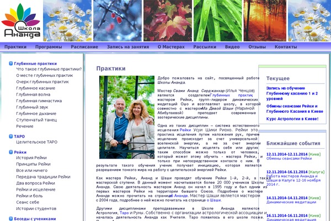Open Все или ничего link
The width and height of the screenshot is (331, 221).
pos(31,171)
